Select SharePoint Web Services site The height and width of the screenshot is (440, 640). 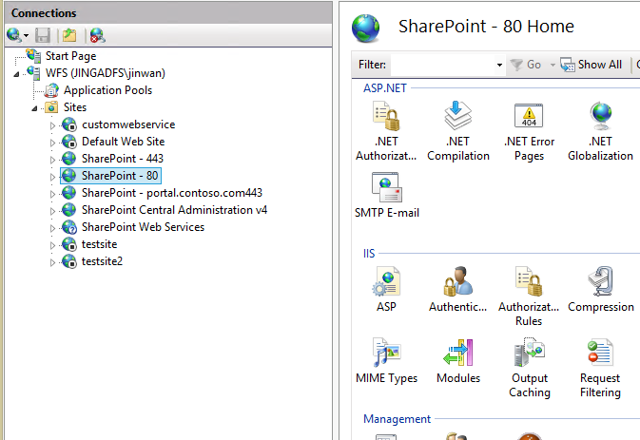143,227
